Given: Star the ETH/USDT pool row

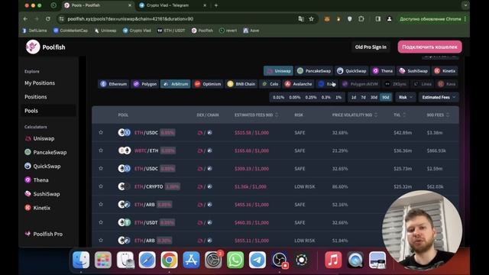Looking at the screenshot, I should [x=101, y=222].
